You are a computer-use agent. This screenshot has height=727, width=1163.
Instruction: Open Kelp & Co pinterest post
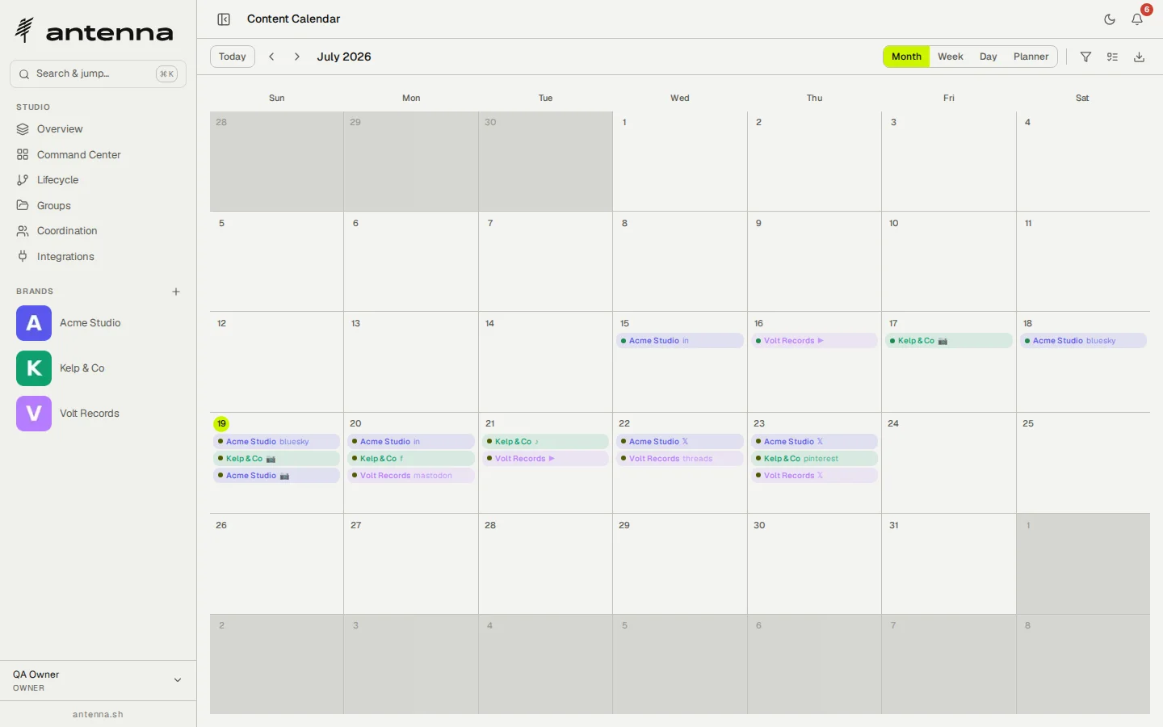(x=814, y=459)
